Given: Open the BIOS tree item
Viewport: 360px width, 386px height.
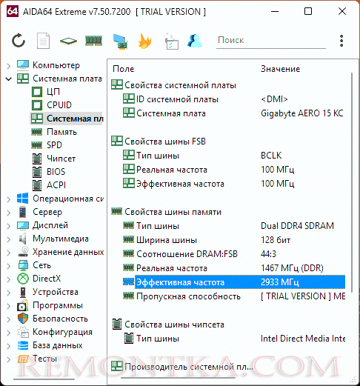Looking at the screenshot, I should pos(56,172).
